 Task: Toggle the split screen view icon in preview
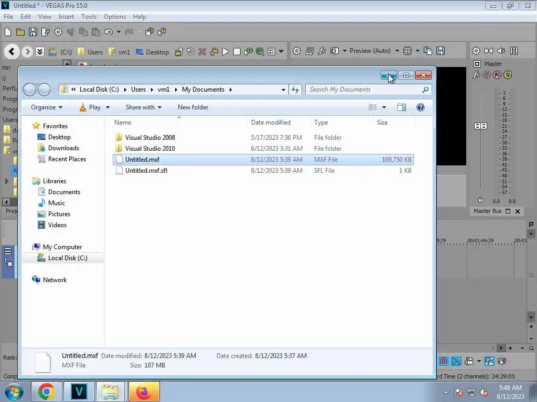(335, 51)
